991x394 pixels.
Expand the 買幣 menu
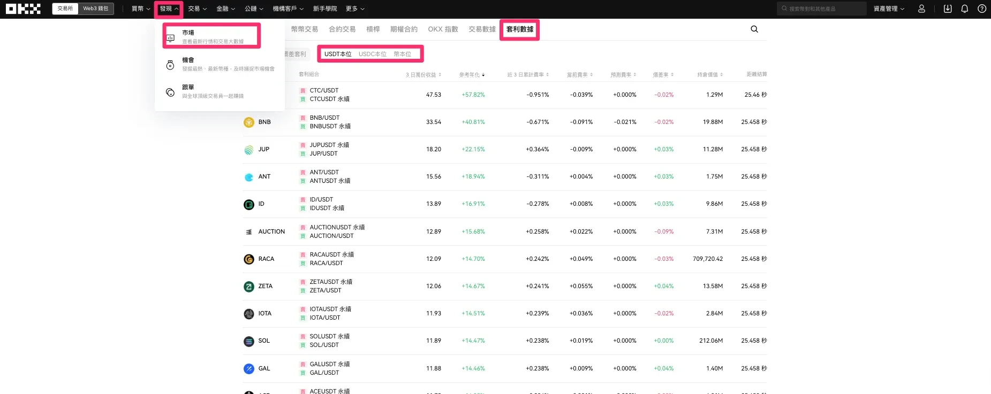[x=141, y=9]
